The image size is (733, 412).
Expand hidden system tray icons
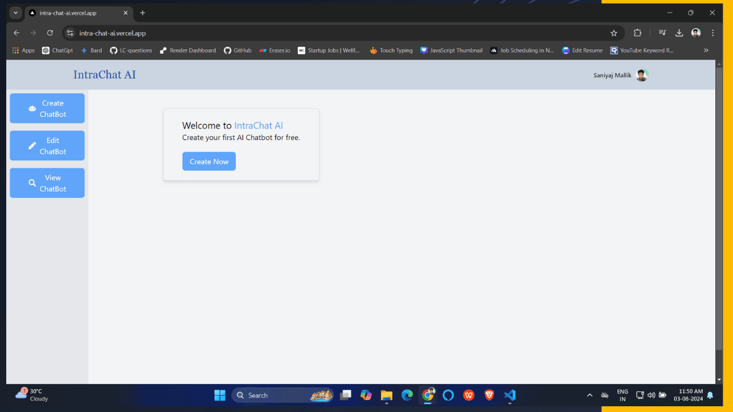pyautogui.click(x=589, y=395)
